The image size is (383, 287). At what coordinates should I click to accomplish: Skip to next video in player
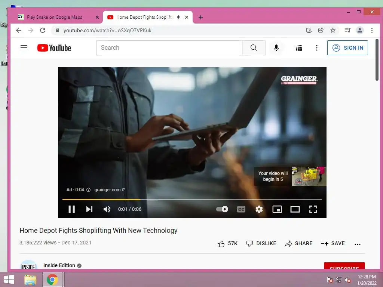tap(89, 209)
